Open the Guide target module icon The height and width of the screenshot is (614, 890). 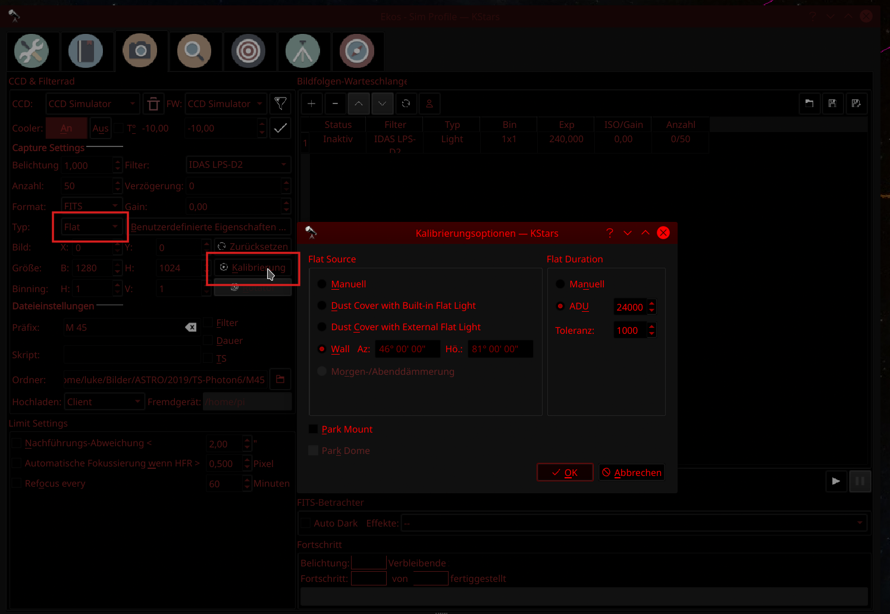[248, 51]
